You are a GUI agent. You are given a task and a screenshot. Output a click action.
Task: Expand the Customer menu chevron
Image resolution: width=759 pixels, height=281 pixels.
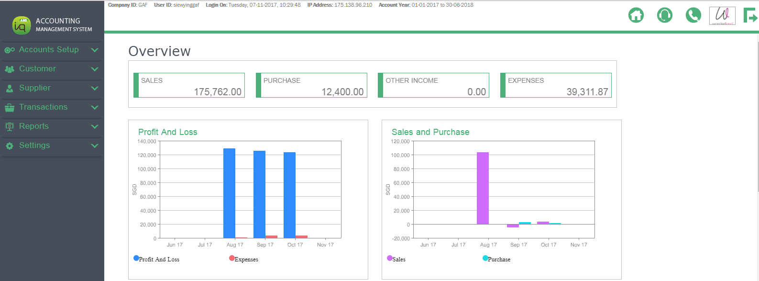pos(95,69)
